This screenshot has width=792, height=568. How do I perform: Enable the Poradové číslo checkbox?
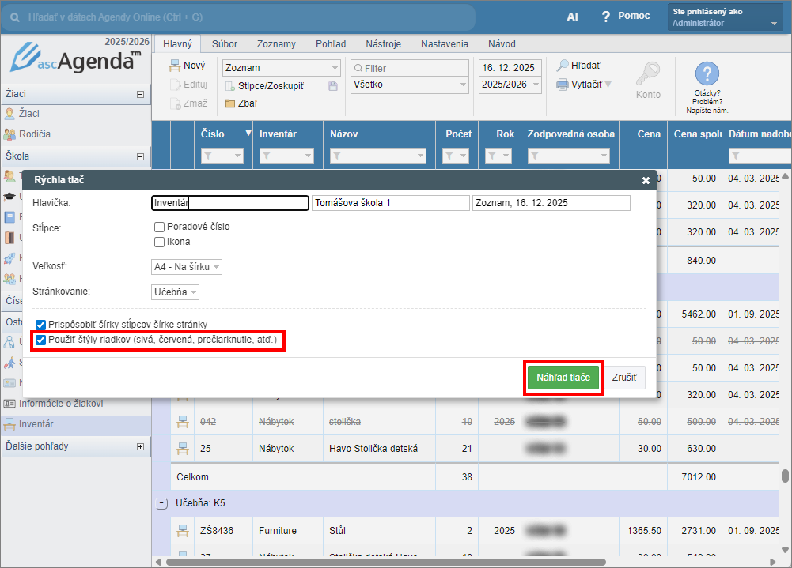point(160,228)
